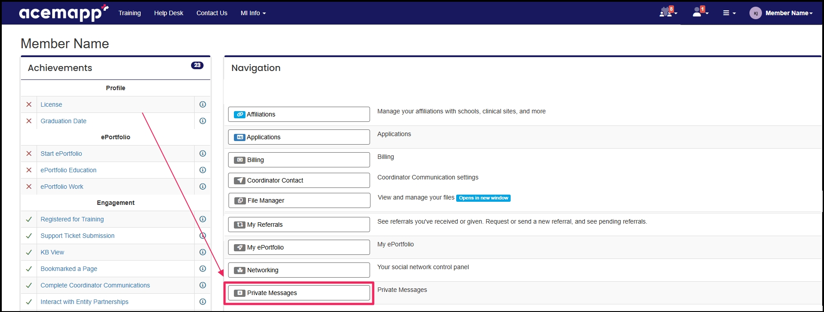The width and height of the screenshot is (824, 312).
Task: Click the Achievements panel heading
Action: 60,68
